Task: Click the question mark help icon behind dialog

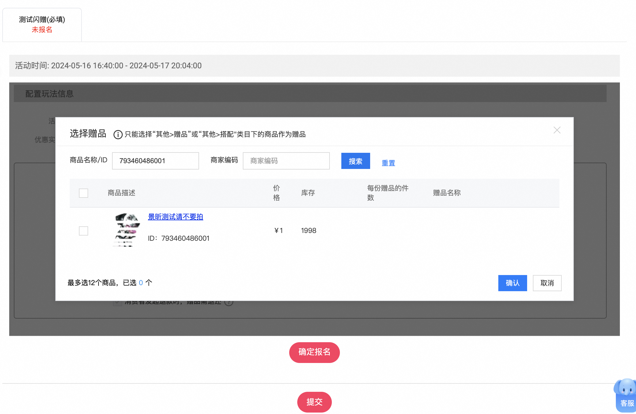Action: pyautogui.click(x=229, y=303)
